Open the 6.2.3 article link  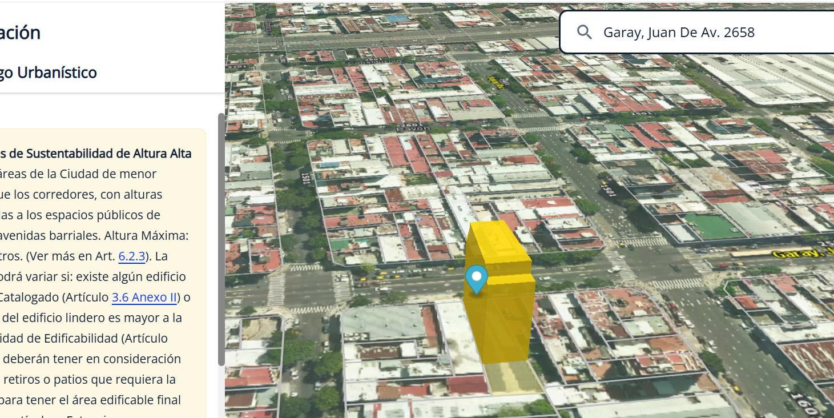click(x=131, y=256)
